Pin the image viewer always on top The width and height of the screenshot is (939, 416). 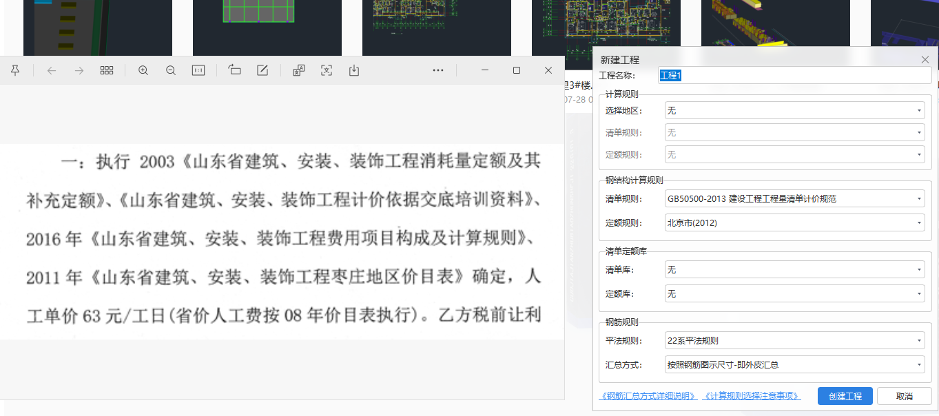(15, 70)
